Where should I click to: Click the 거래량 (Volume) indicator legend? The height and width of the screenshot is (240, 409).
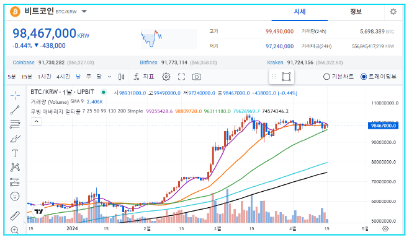(50, 102)
